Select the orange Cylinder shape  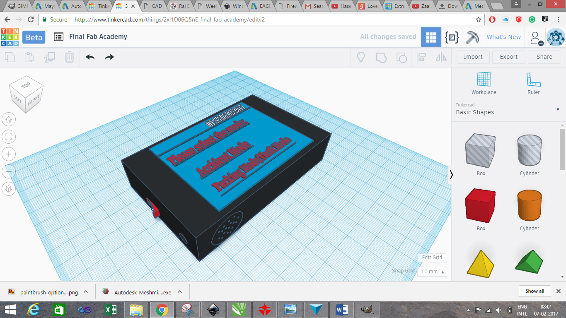pos(530,206)
